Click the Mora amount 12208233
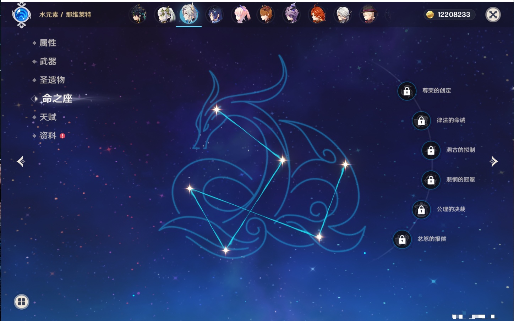The image size is (514, 321). pyautogui.click(x=454, y=15)
